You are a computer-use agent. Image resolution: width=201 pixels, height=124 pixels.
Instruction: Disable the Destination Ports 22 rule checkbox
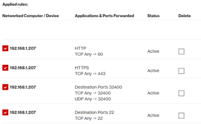[5, 112]
